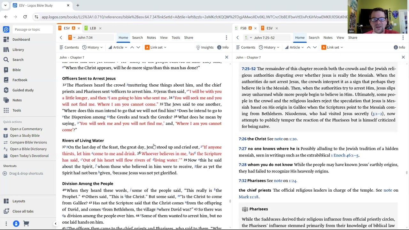409x230 pixels.
Task: Open the View menu in FSB panel
Action: click(x=340, y=38)
